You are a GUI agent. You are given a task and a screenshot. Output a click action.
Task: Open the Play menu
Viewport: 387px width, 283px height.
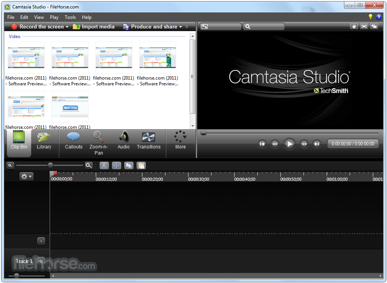pyautogui.click(x=54, y=17)
